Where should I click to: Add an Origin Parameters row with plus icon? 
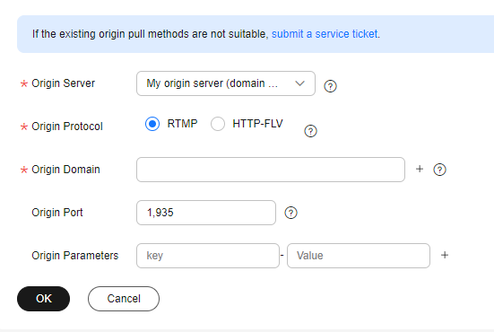(x=445, y=255)
